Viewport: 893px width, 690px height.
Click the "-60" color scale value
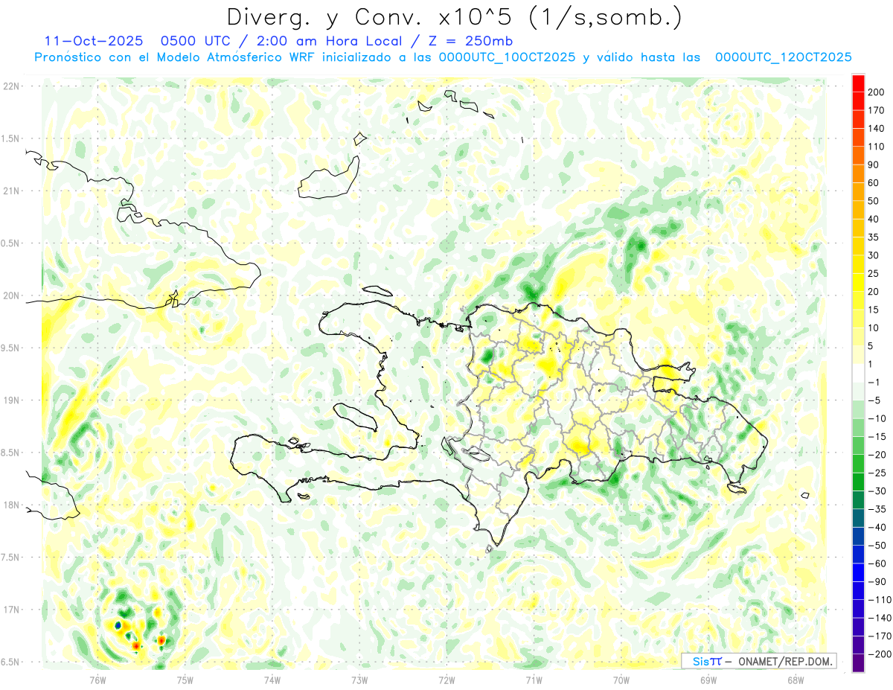click(877, 563)
